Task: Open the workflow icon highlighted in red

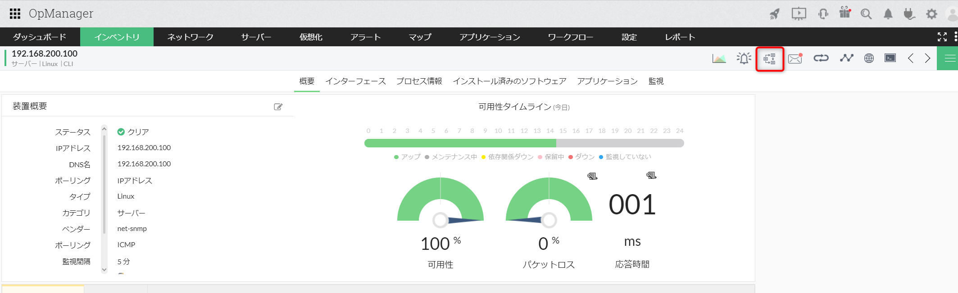Action: click(x=770, y=58)
